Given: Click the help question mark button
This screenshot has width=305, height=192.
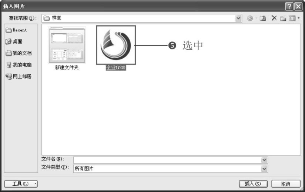Looking at the screenshot, I should click(289, 6).
